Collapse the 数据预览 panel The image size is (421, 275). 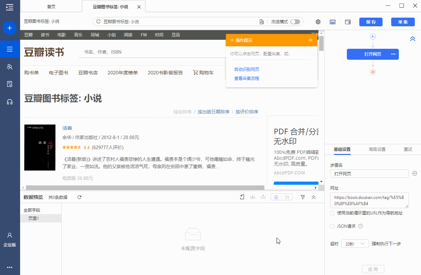coord(314,197)
